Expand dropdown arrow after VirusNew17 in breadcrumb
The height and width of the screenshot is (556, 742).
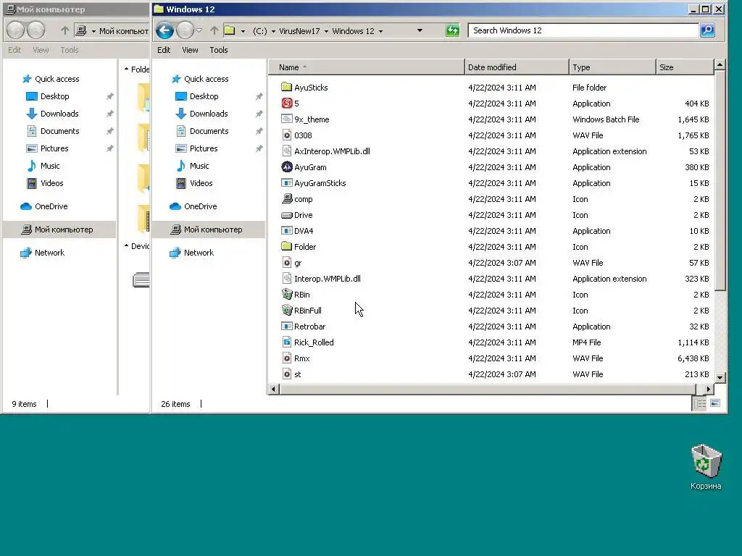tap(326, 31)
